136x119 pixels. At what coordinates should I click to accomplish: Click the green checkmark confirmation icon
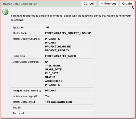[x=5, y=12]
